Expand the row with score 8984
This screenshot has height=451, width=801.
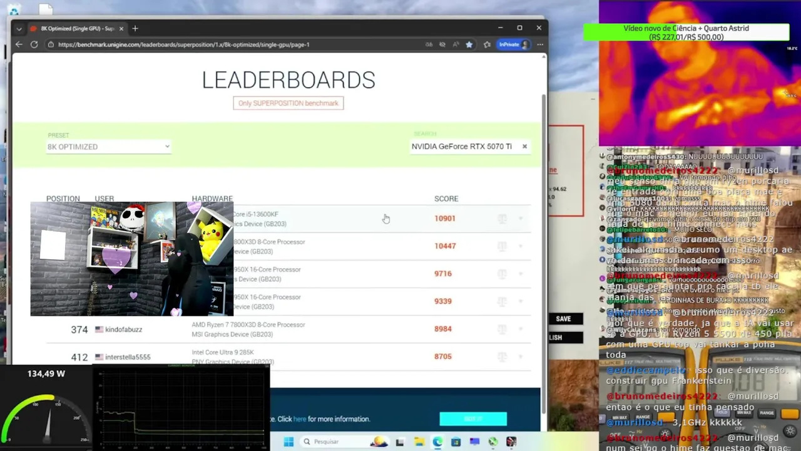(521, 329)
